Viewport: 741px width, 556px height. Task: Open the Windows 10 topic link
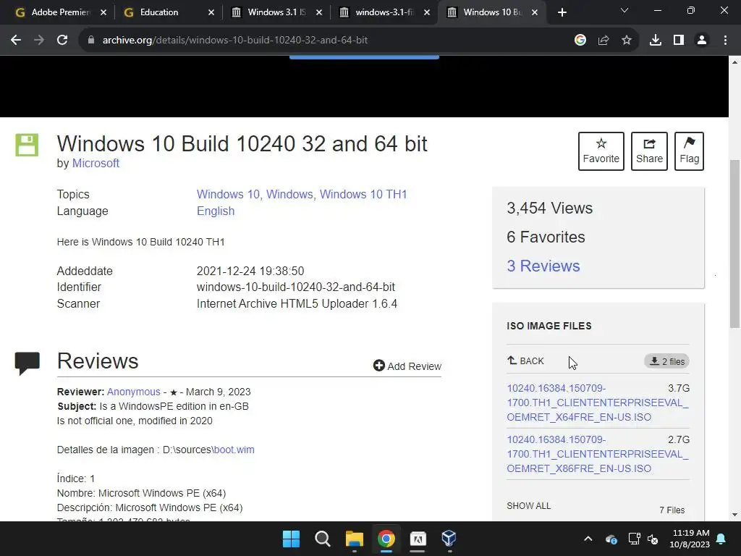tap(228, 194)
